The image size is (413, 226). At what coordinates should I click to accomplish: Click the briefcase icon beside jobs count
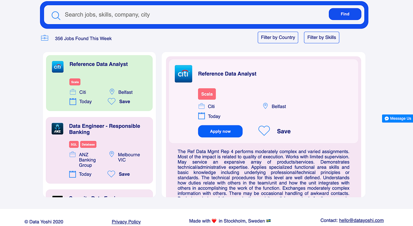pos(45,38)
